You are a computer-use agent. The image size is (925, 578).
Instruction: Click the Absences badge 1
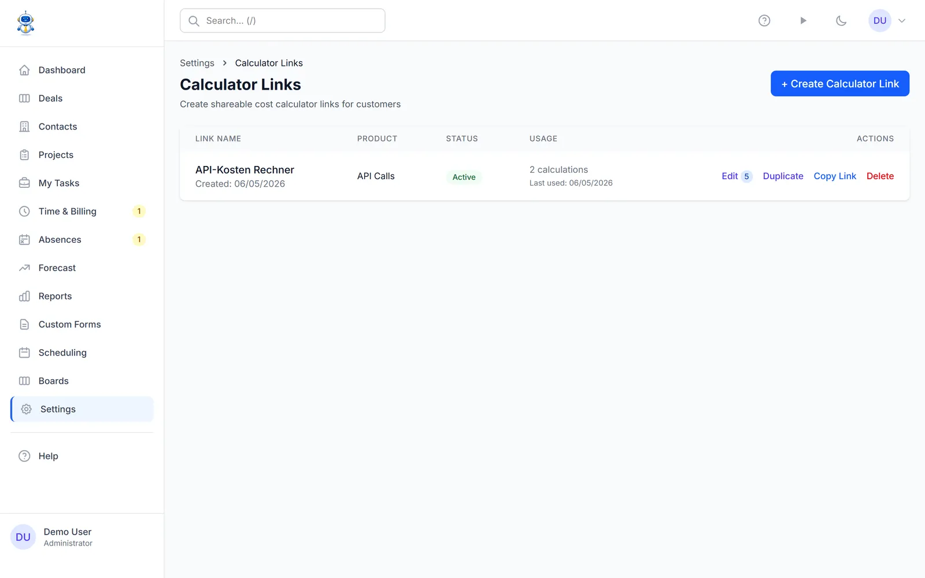tap(139, 240)
